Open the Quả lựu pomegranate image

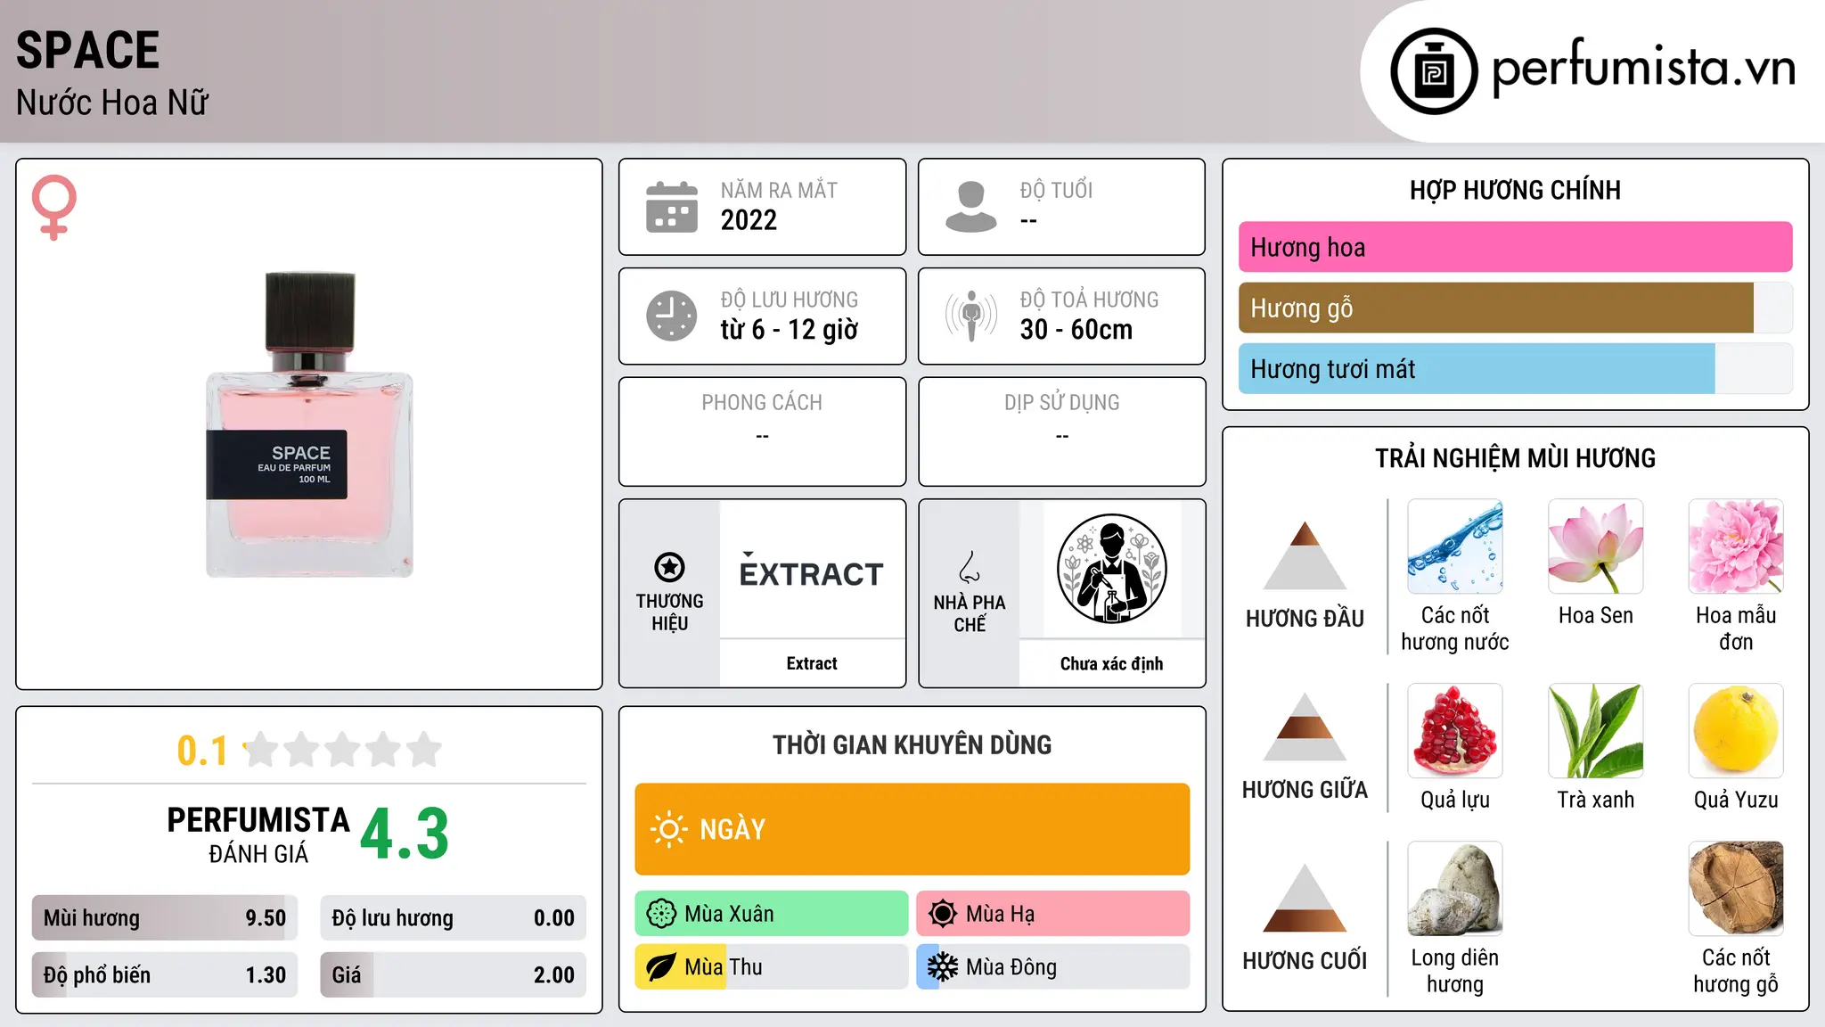(1455, 731)
